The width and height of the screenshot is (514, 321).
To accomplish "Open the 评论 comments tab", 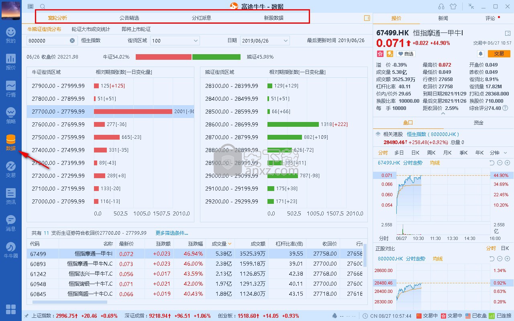I will (490, 18).
